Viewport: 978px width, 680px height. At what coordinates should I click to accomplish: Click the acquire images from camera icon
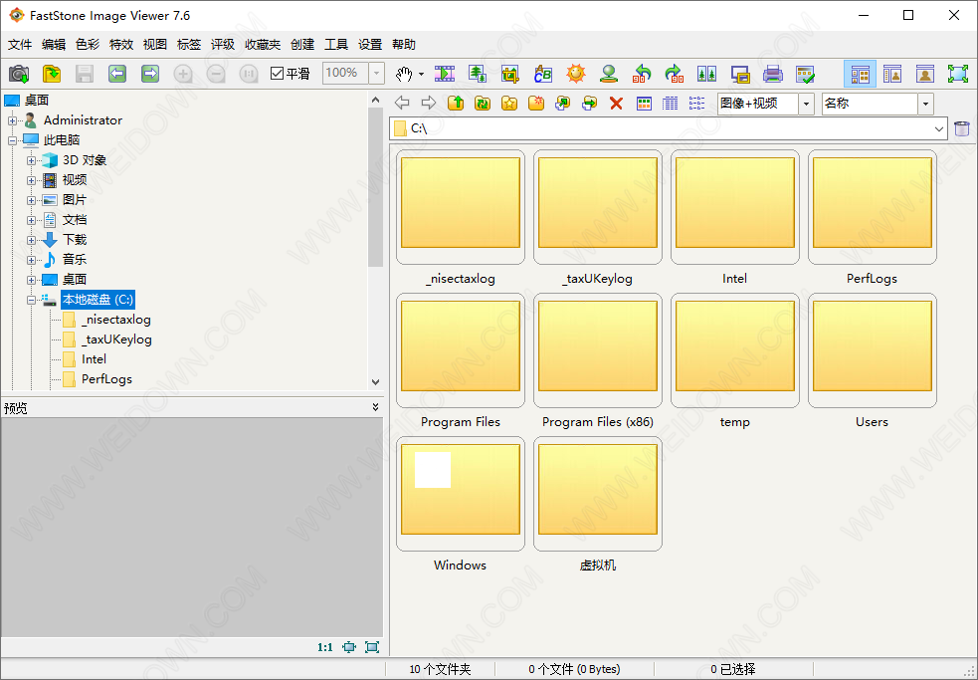click(19, 74)
